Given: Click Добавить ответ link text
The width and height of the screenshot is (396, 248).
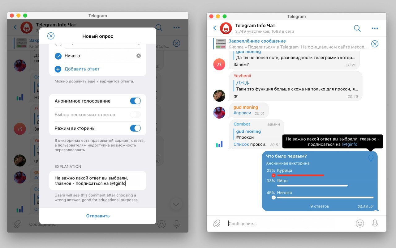Looking at the screenshot, I should tap(82, 69).
